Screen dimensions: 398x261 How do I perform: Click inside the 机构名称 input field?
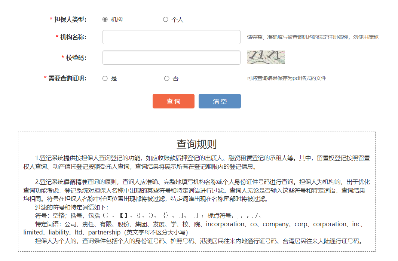pos(171,37)
